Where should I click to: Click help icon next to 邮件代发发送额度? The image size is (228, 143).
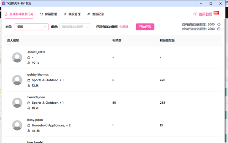click(219, 29)
